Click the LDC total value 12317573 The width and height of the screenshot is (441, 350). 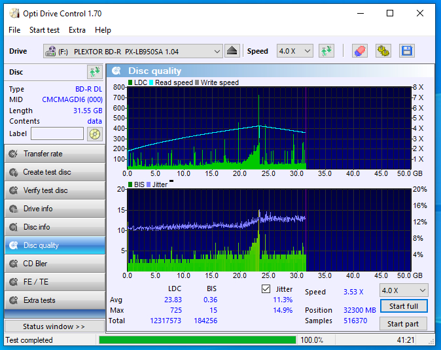[166, 321]
